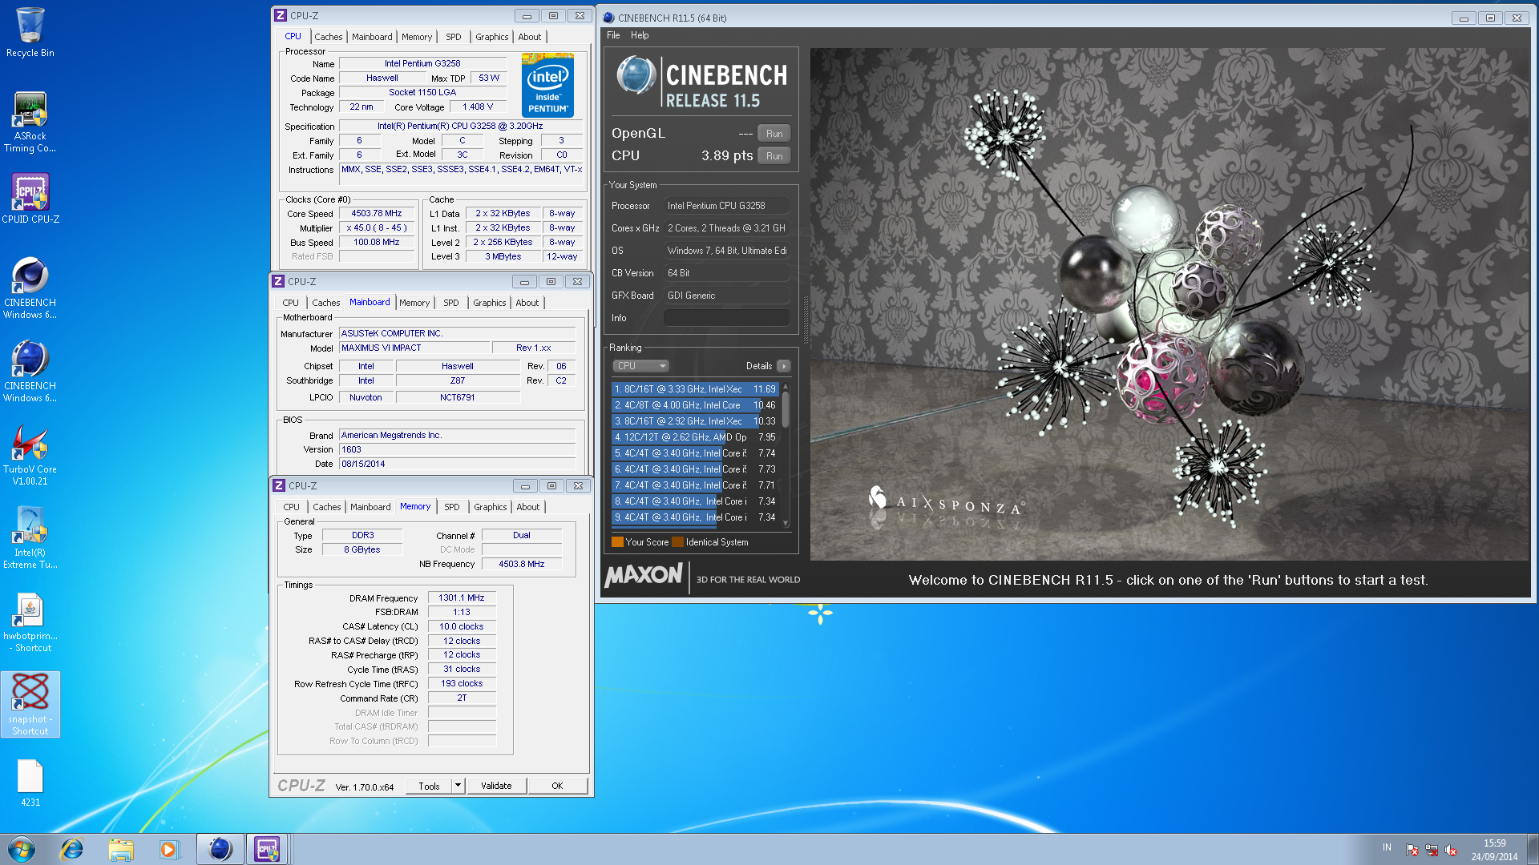Click the Intel inside Pentium logo
1539x865 pixels.
[547, 85]
